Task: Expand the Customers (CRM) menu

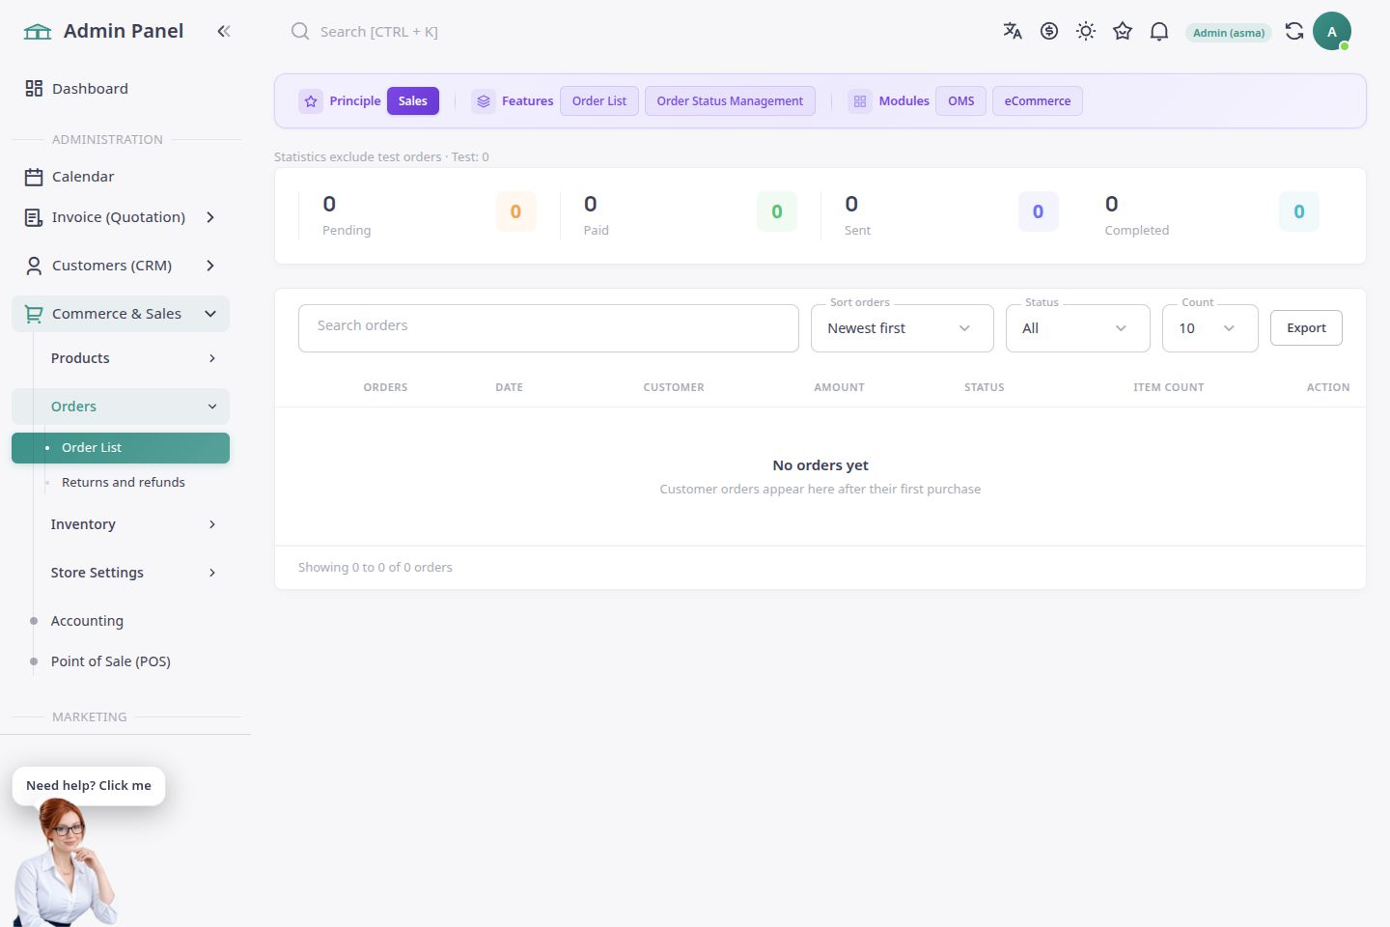Action: 121,266
